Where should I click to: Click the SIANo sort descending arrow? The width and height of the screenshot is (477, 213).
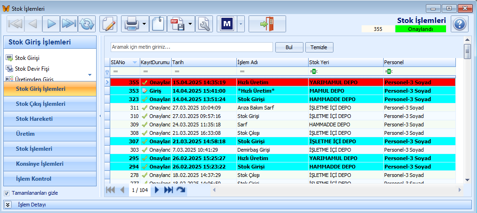pyautogui.click(x=136, y=63)
